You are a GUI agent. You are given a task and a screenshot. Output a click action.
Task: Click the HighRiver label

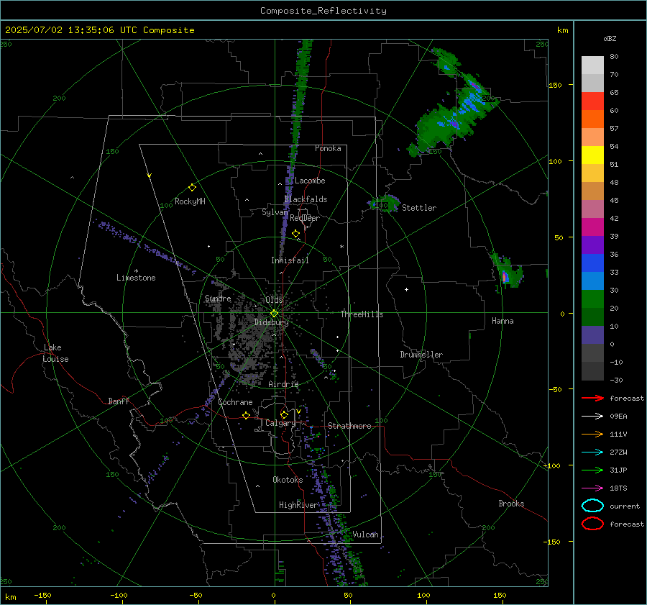[298, 505]
